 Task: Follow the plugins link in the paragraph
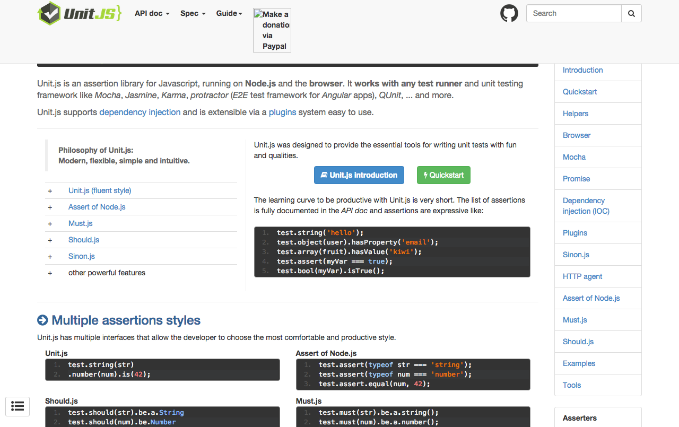point(283,112)
